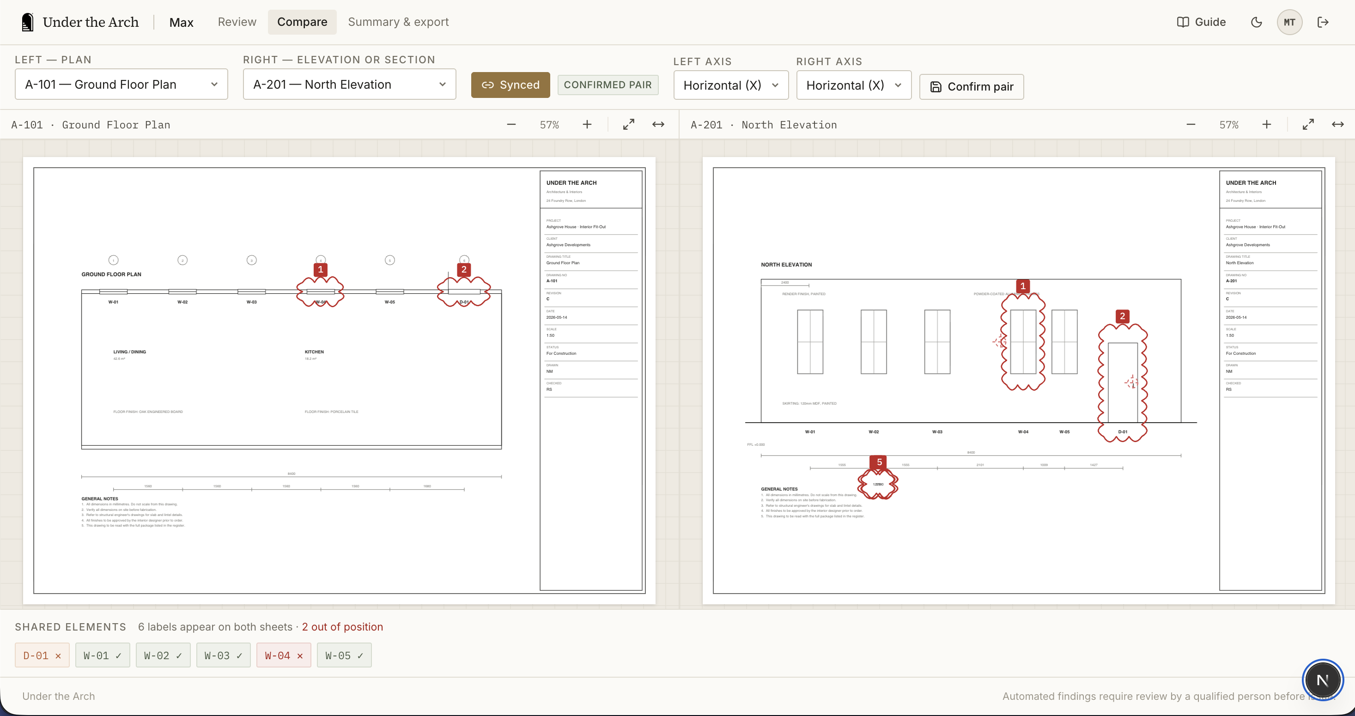Click the 57% zoom value of Ground Floor Plan
The height and width of the screenshot is (716, 1355).
coord(549,125)
